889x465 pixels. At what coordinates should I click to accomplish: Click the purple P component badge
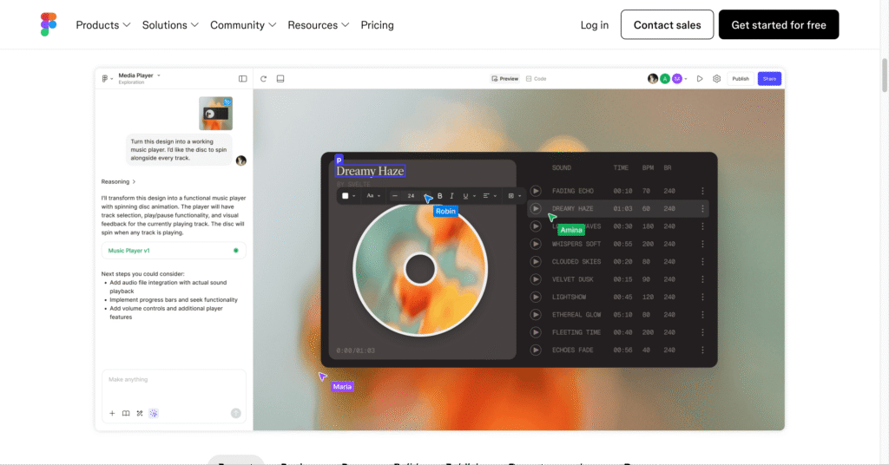click(x=339, y=160)
